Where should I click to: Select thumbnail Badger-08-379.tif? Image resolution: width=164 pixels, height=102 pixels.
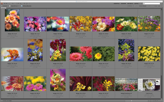click(81, 84)
